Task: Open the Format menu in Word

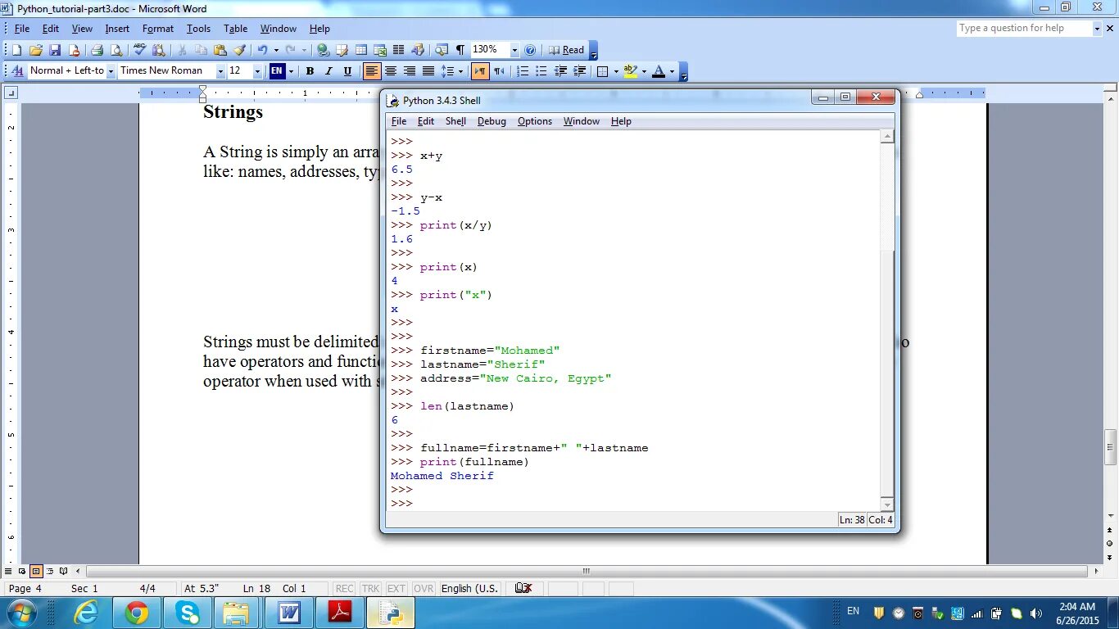Action: 158,29
